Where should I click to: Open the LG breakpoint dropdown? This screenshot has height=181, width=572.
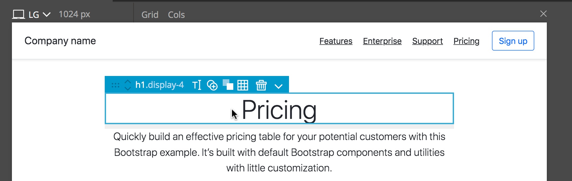click(x=39, y=15)
